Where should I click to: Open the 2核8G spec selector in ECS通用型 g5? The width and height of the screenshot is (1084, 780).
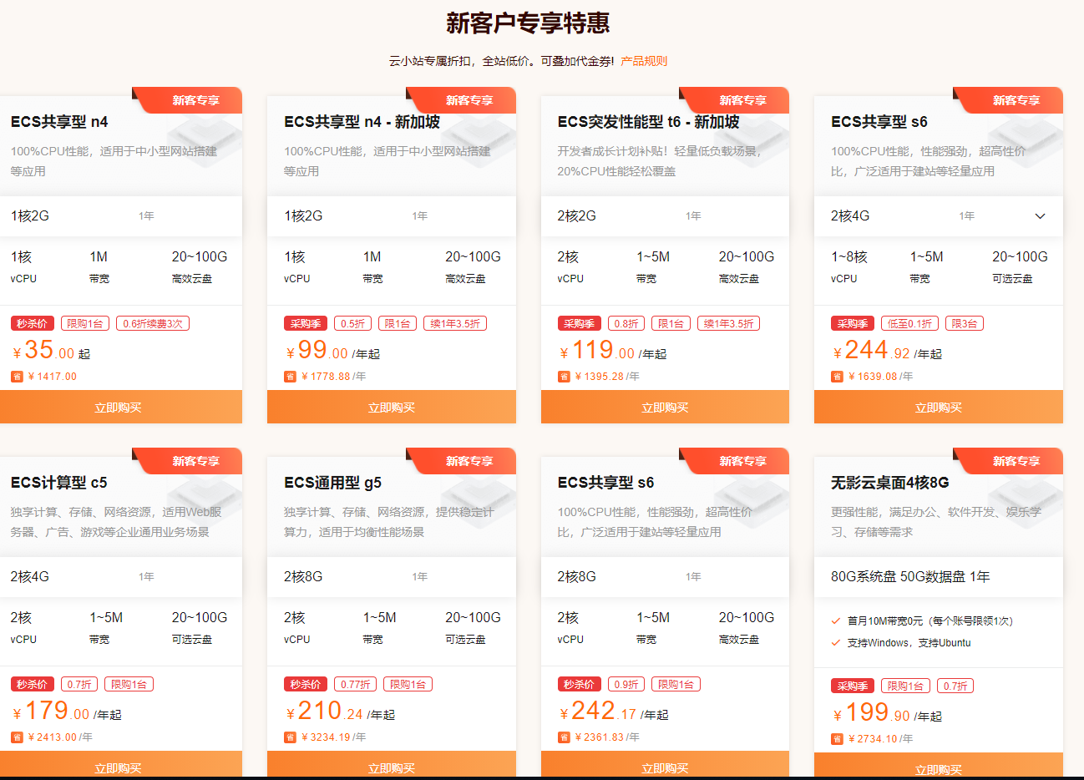tap(391, 577)
